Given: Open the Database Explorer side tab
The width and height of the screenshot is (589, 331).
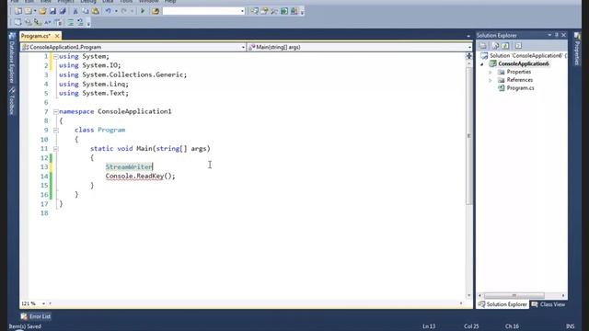Looking at the screenshot, I should tap(12, 58).
